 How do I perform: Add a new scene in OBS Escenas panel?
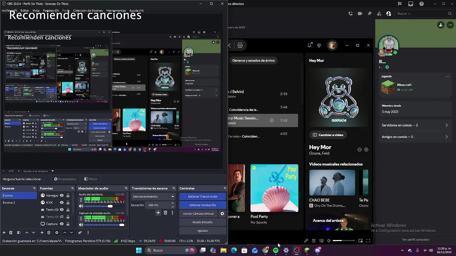[4, 233]
